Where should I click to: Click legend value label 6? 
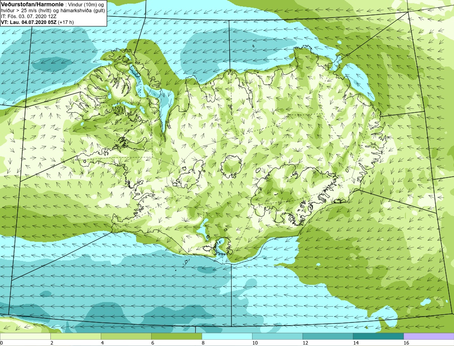click(153, 343)
